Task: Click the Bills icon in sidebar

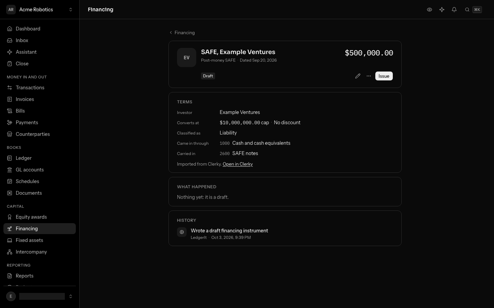Action: click(10, 111)
